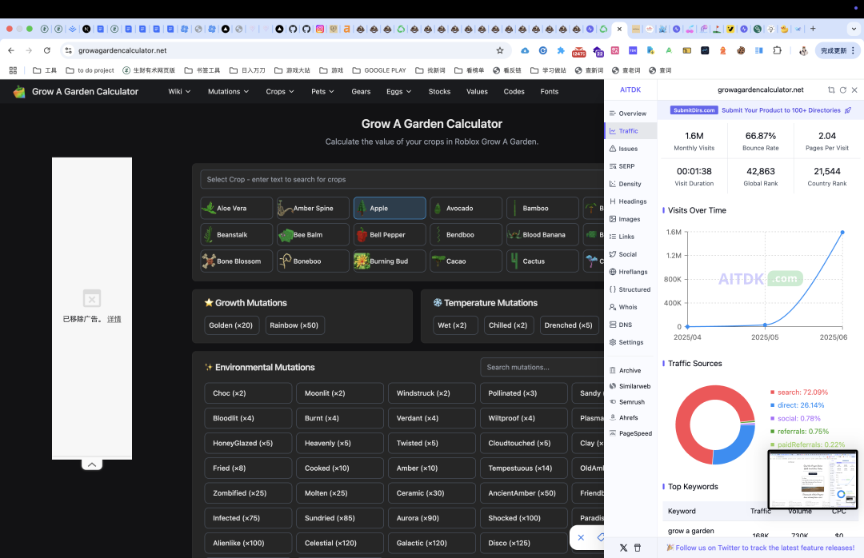Select the Bone Blossom crop
The image size is (864, 558).
click(236, 261)
